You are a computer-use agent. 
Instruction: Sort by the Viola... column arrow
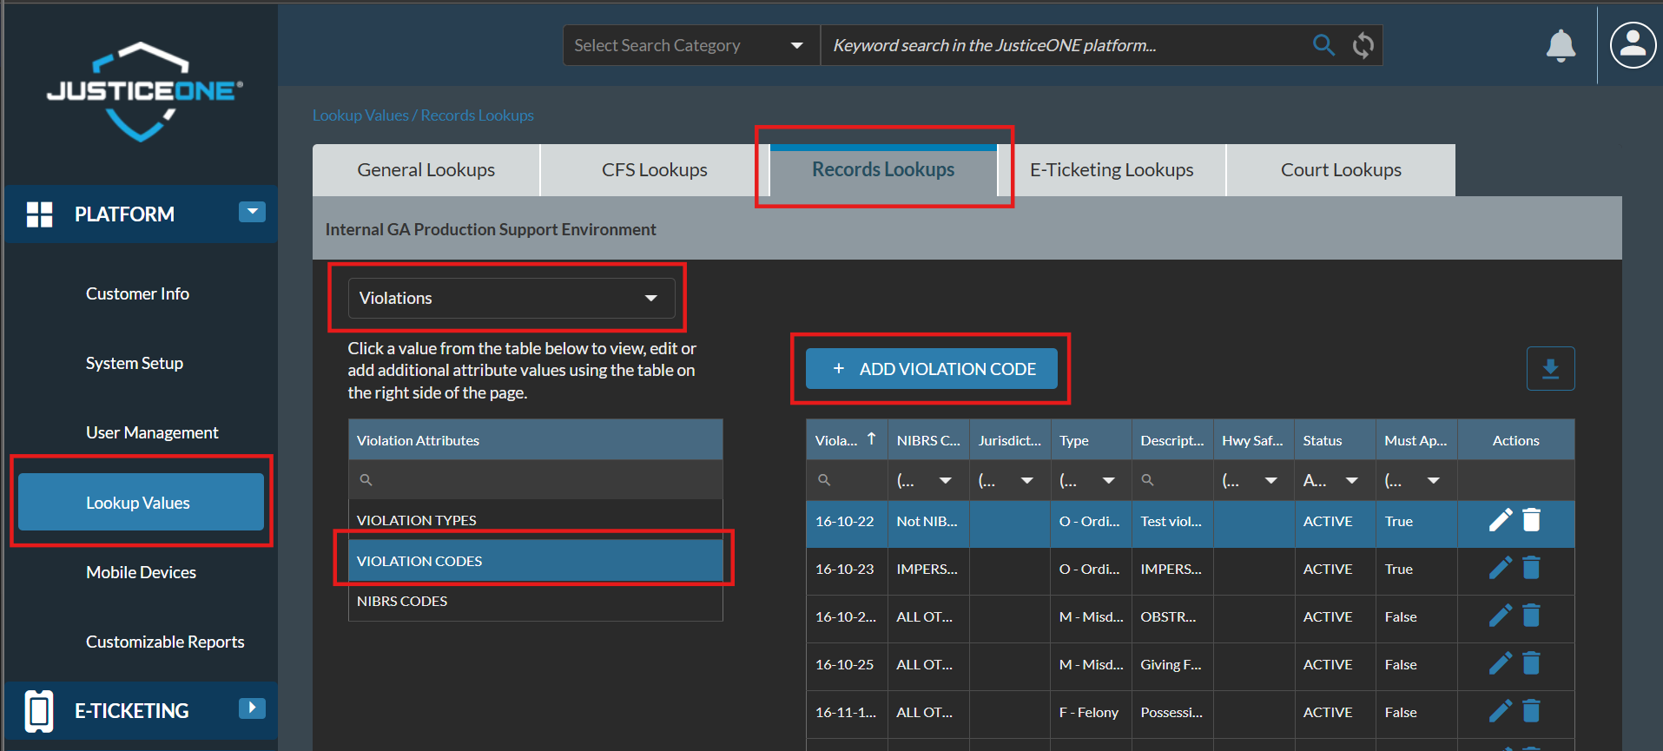(x=871, y=439)
